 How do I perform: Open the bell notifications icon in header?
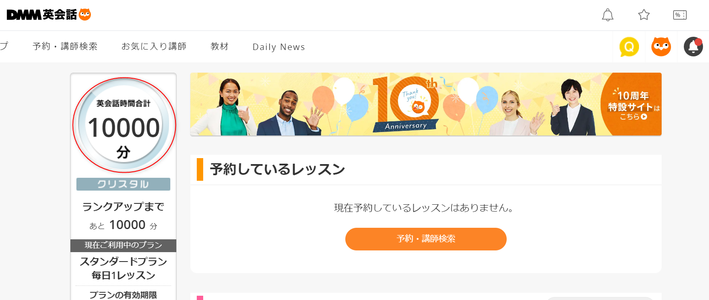click(607, 15)
